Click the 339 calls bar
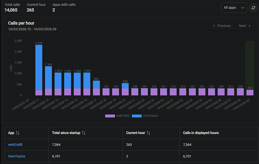The image size is (259, 164). pyautogui.click(x=240, y=92)
